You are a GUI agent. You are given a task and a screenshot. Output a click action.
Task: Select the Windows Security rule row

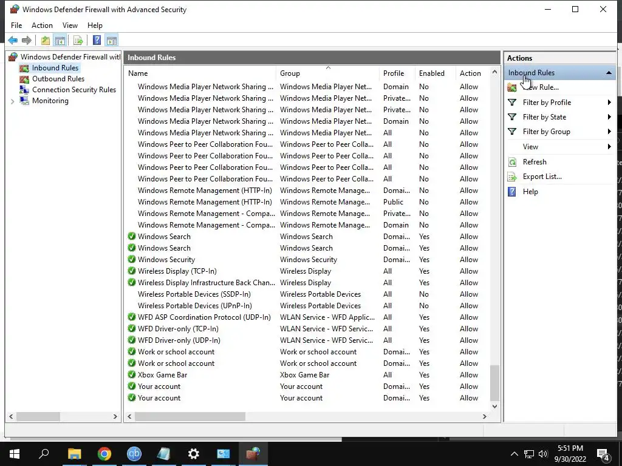pos(307,260)
